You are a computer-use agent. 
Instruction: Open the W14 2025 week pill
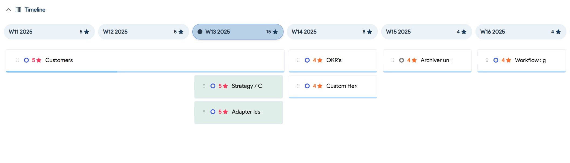pyautogui.click(x=332, y=32)
